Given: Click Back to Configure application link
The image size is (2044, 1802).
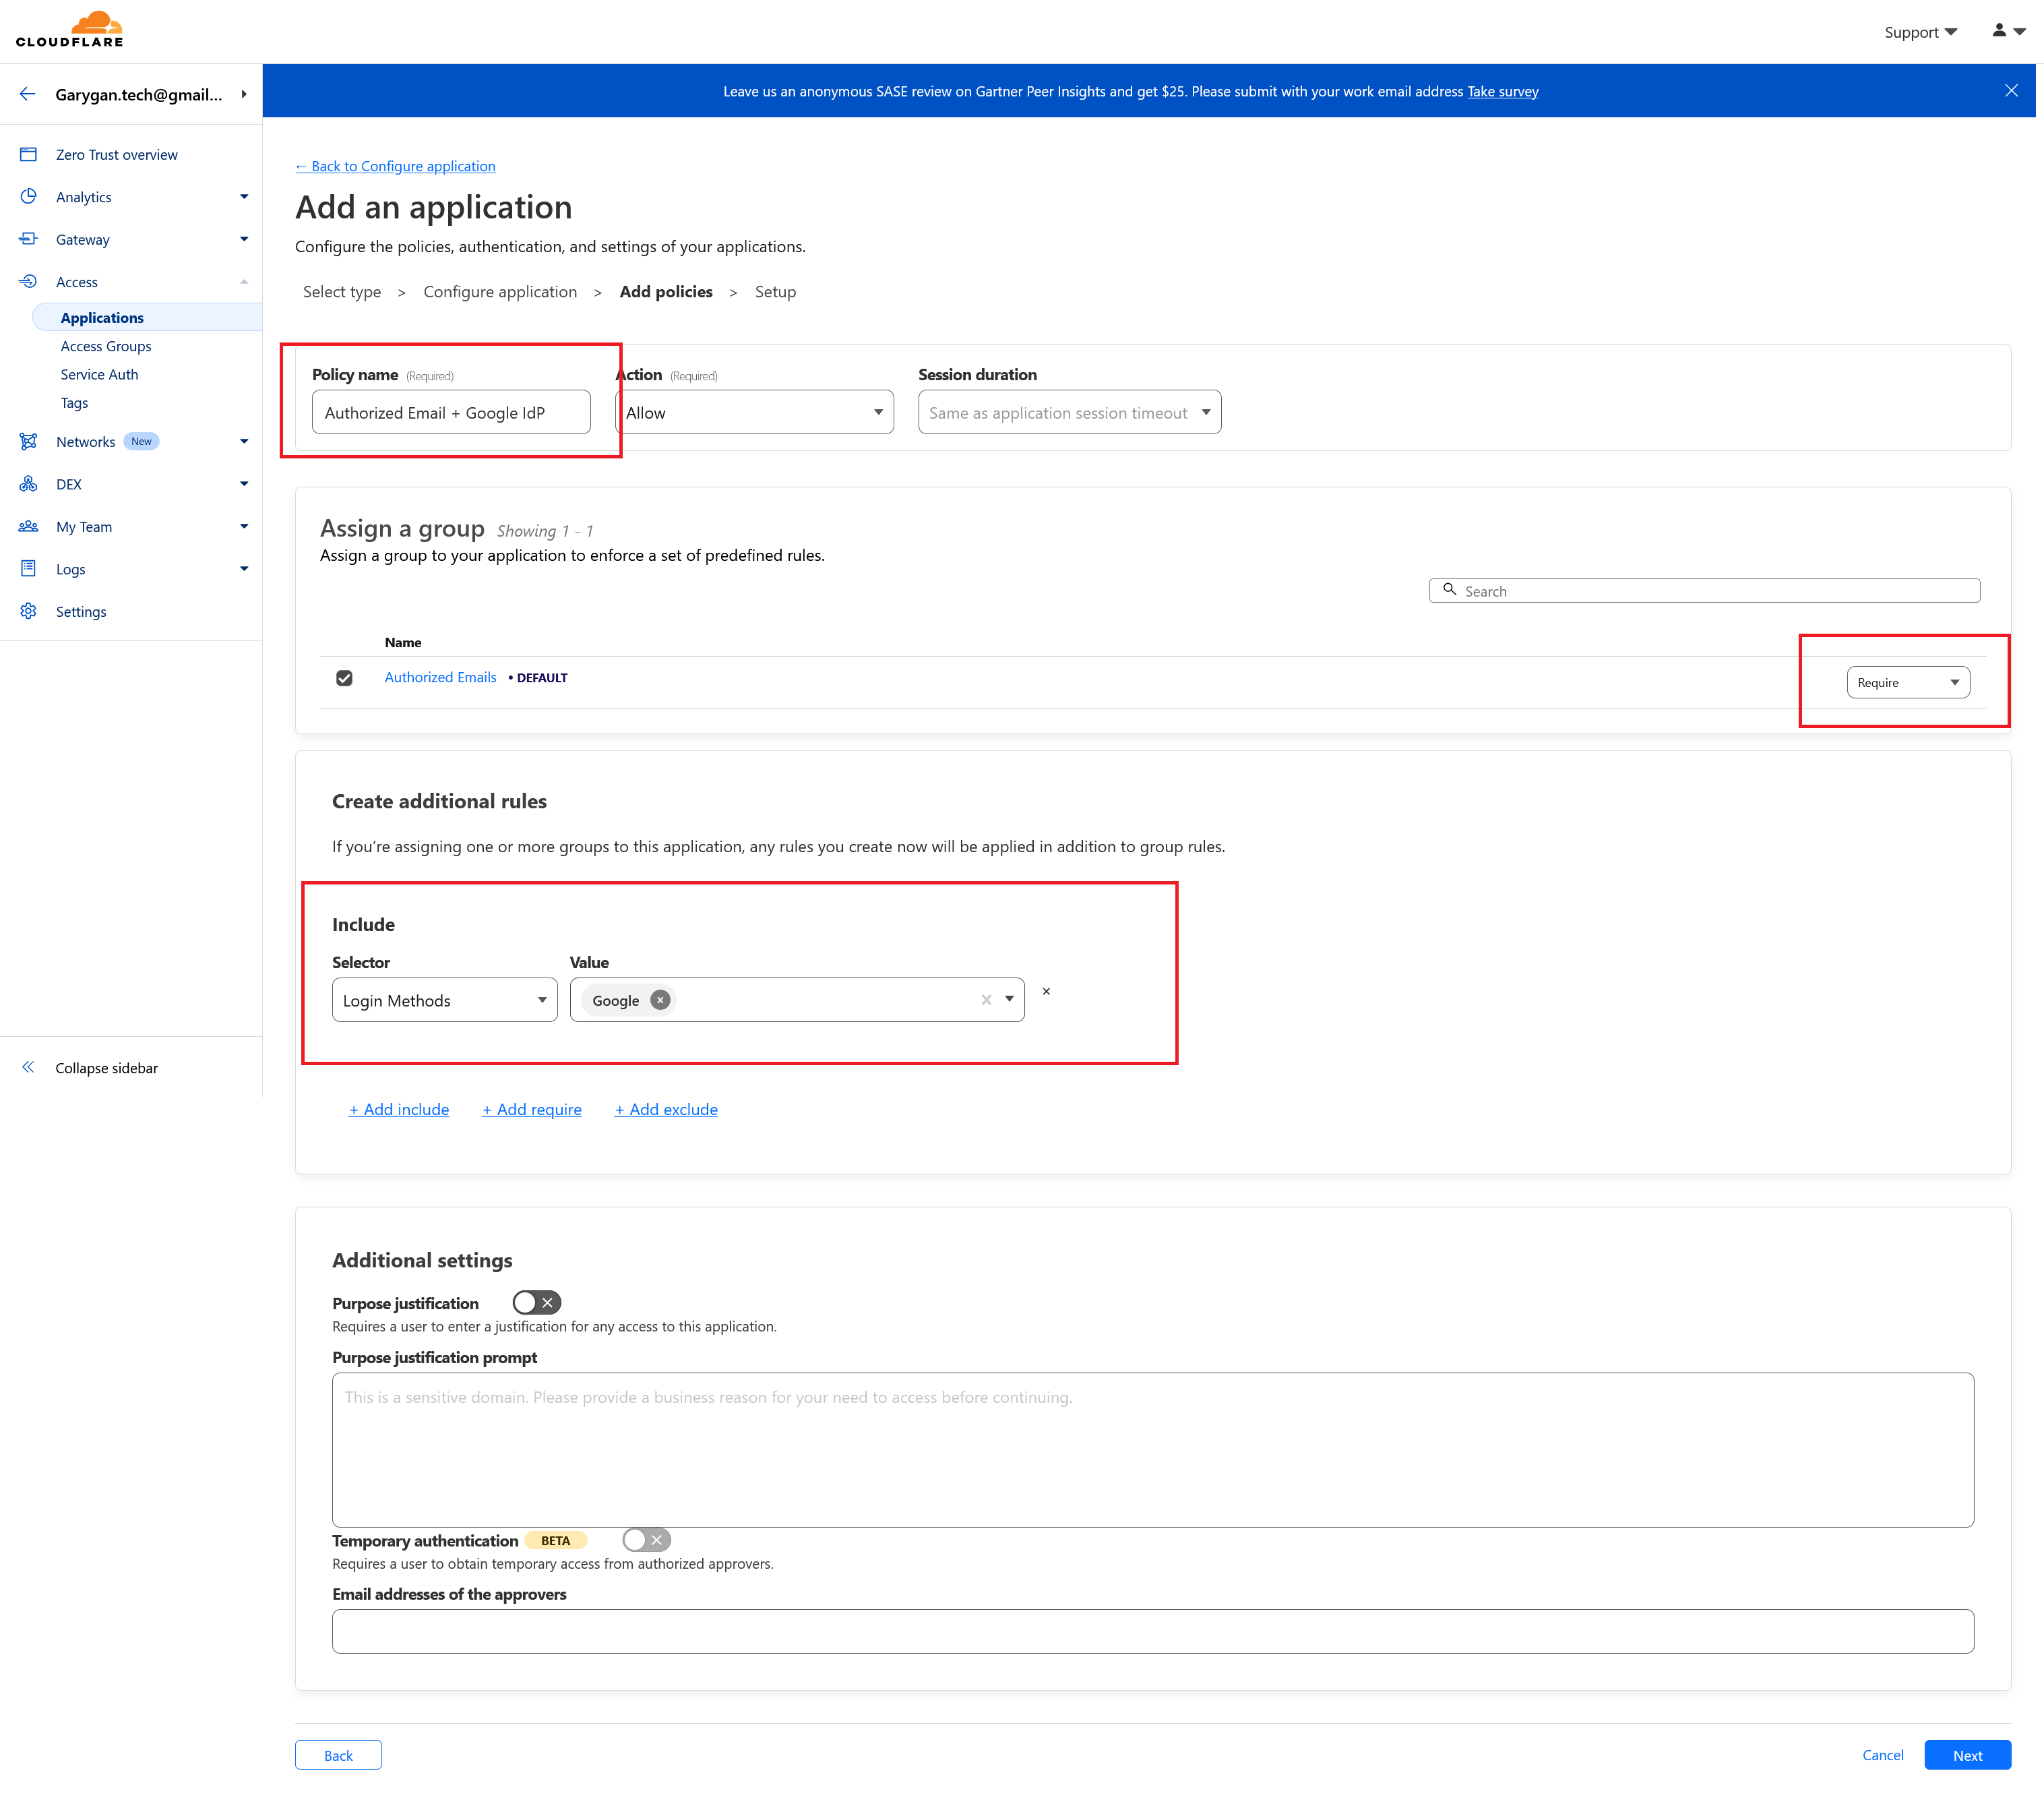Looking at the screenshot, I should (x=395, y=166).
